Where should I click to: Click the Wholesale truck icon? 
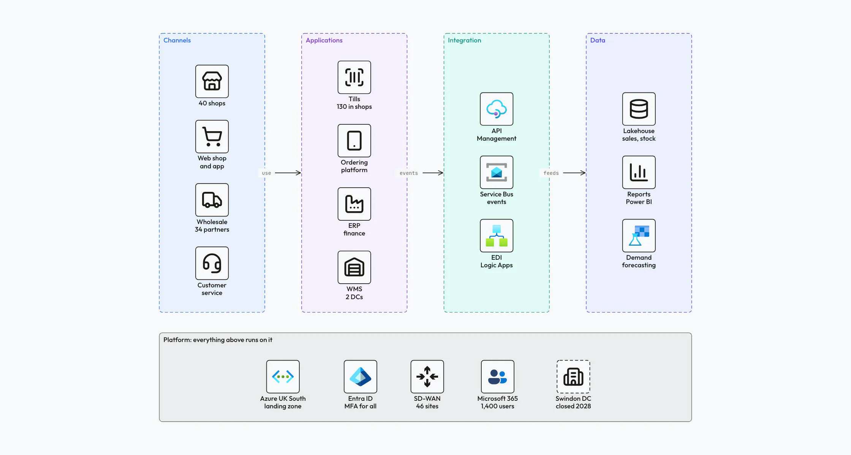pyautogui.click(x=212, y=200)
